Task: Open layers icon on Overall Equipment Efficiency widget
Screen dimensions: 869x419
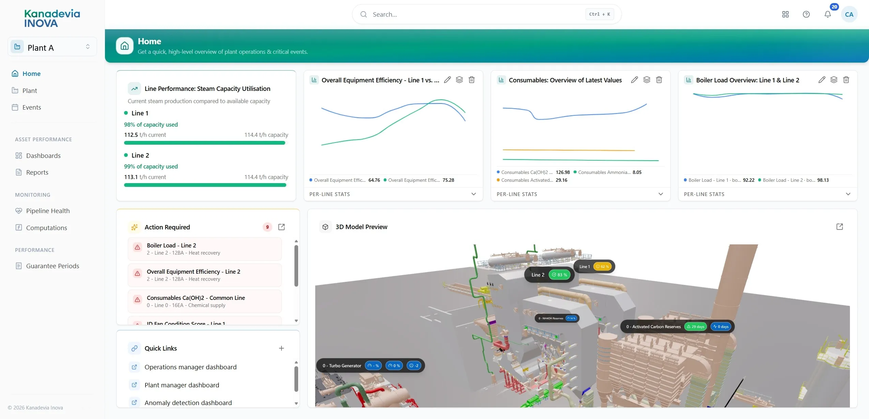Action: tap(459, 80)
